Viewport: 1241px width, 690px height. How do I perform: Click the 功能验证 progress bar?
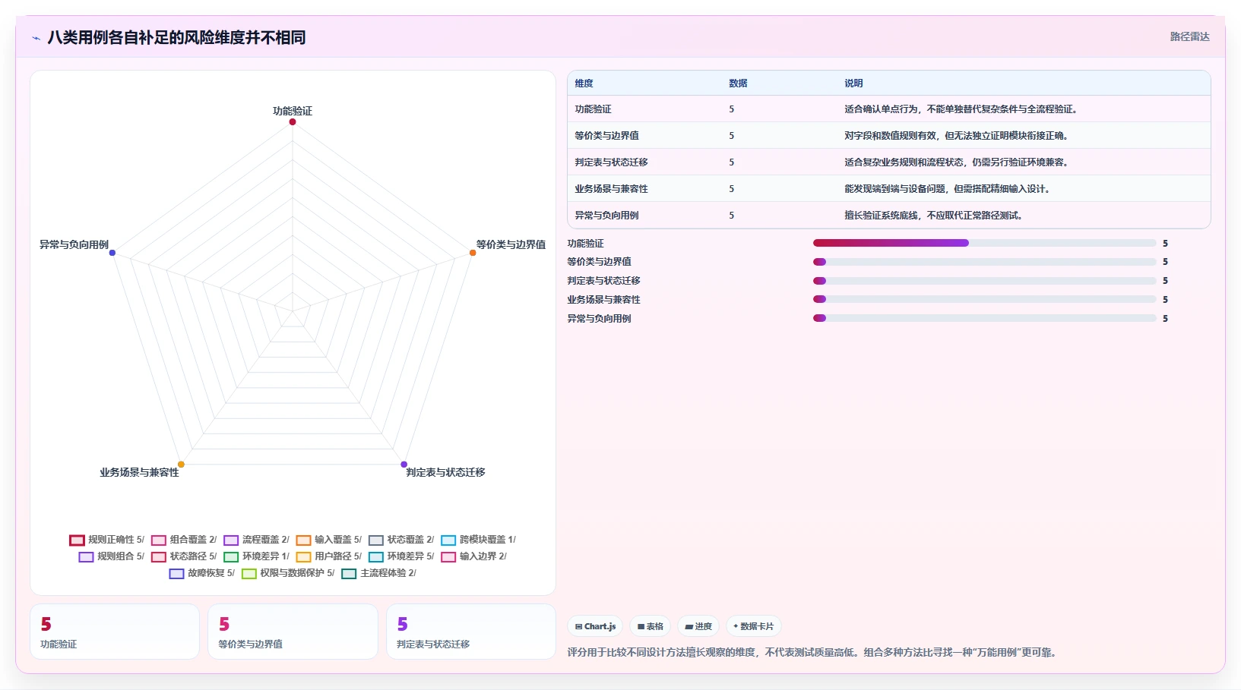pos(984,243)
